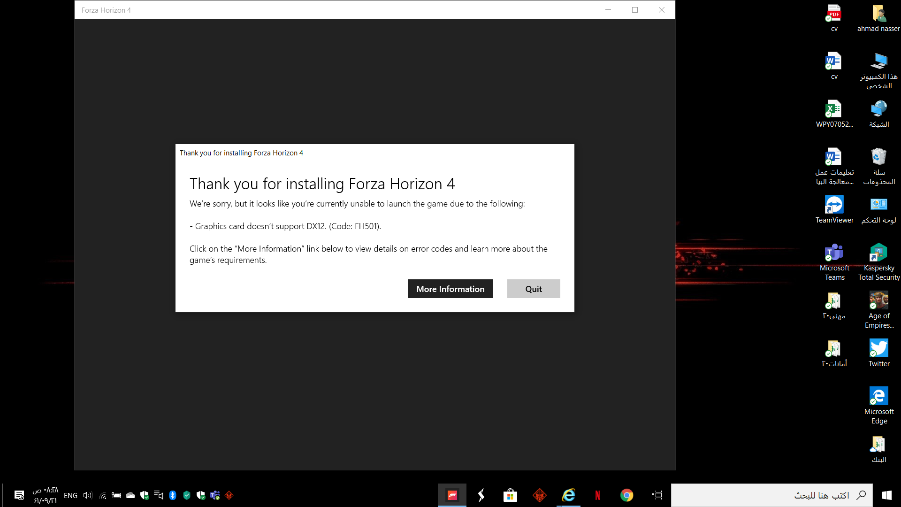This screenshot has width=901, height=507.
Task: Click the error text mentioning Code: FH501
Action: (x=285, y=226)
